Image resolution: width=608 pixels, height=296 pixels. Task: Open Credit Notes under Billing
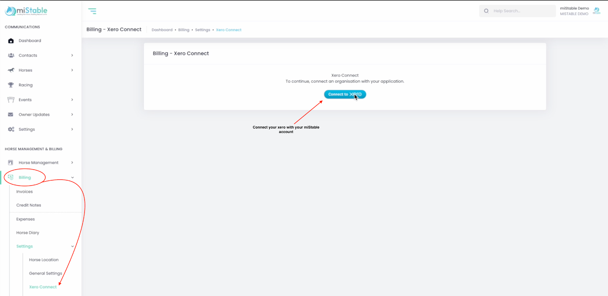coord(28,205)
